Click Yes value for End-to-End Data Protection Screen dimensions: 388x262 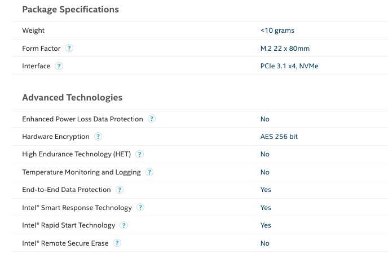[x=266, y=190]
